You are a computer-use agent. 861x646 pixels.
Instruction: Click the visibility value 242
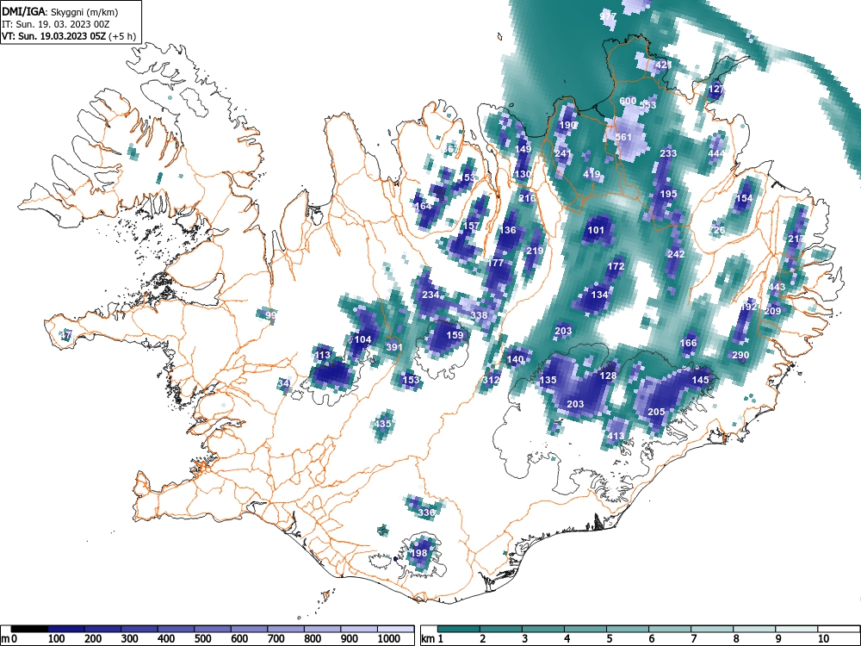point(676,254)
